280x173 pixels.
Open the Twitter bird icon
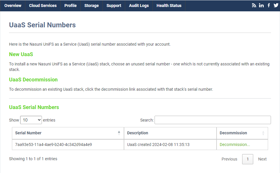click(x=276, y=5)
